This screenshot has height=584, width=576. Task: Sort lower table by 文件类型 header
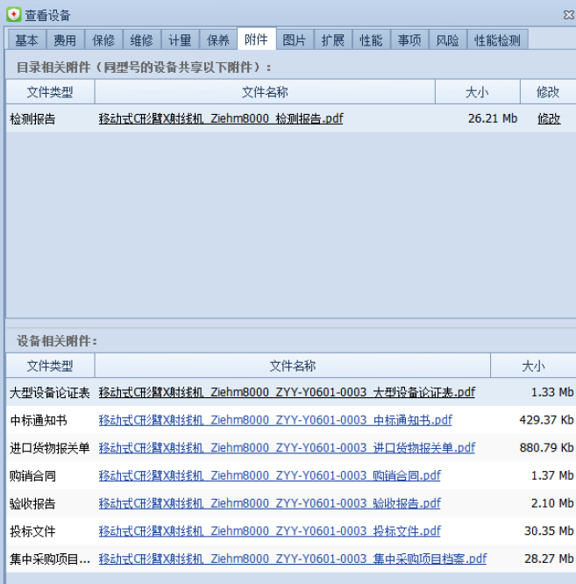[50, 366]
